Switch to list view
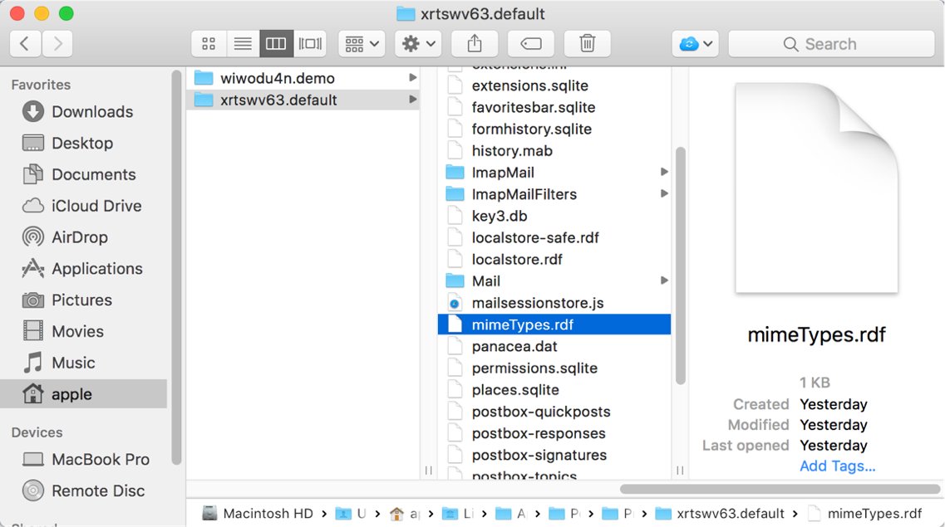Viewport: 945px width, 527px height. coord(243,43)
